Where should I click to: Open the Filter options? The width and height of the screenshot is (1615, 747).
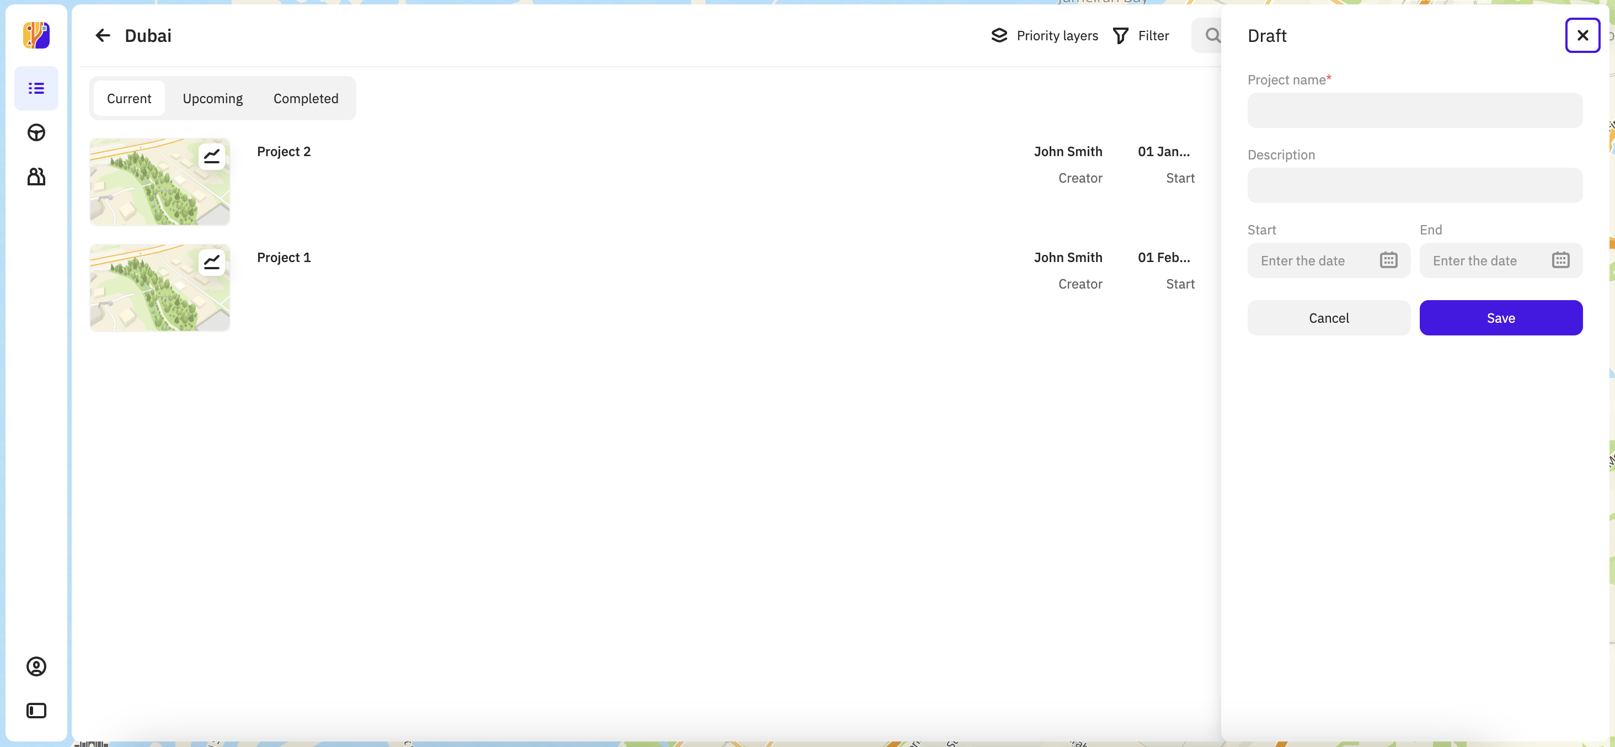[1141, 36]
